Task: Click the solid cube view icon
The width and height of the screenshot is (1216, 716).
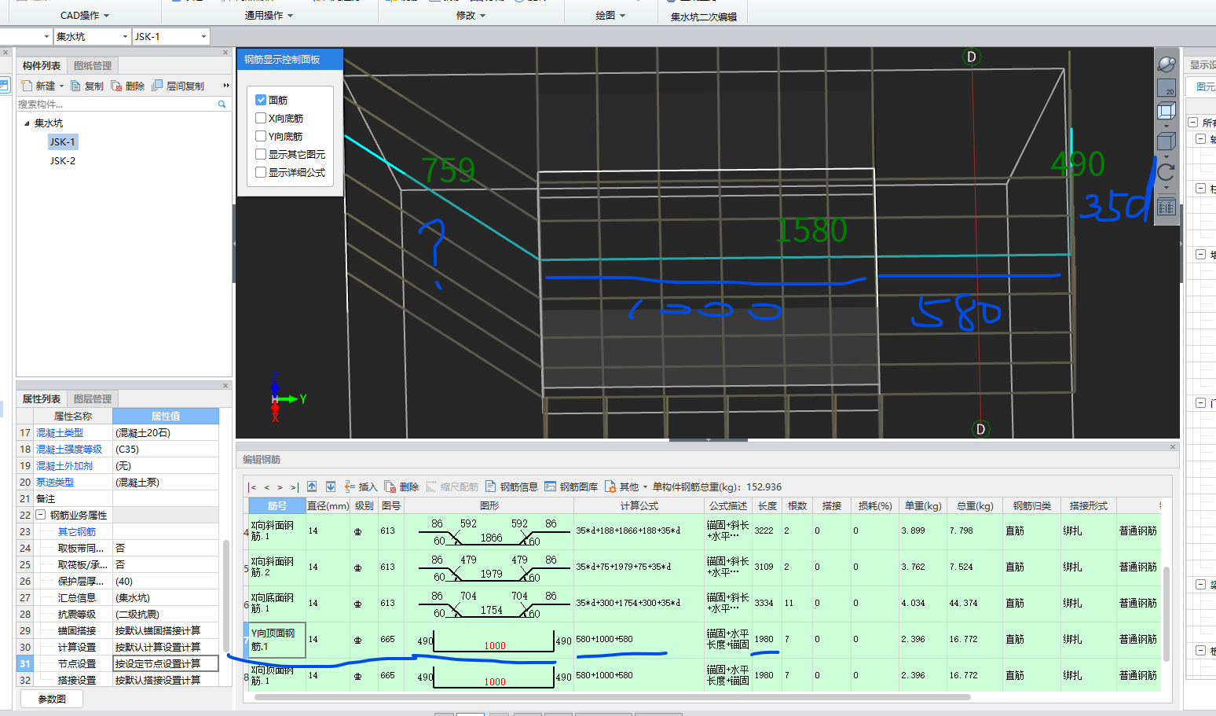Action: 1167,141
